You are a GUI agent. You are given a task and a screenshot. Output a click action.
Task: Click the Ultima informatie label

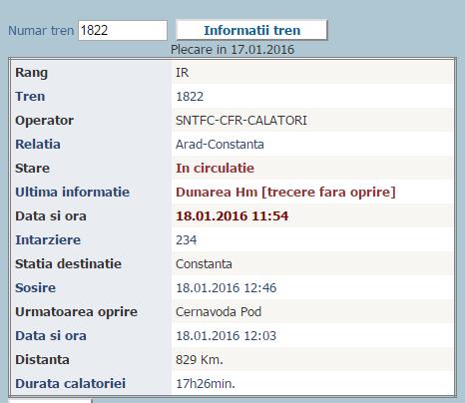[x=73, y=193]
